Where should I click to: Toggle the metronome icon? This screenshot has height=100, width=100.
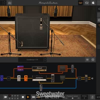[92, 97]
